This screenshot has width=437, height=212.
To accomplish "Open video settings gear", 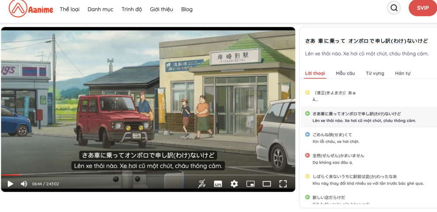I will click(234, 184).
